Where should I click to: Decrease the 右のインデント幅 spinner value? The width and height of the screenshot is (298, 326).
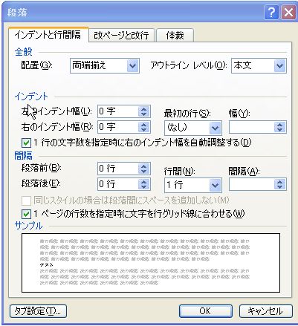144,130
